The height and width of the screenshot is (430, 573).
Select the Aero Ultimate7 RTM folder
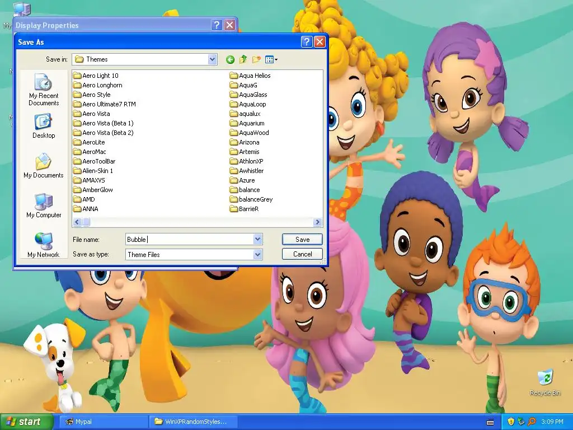coord(105,104)
